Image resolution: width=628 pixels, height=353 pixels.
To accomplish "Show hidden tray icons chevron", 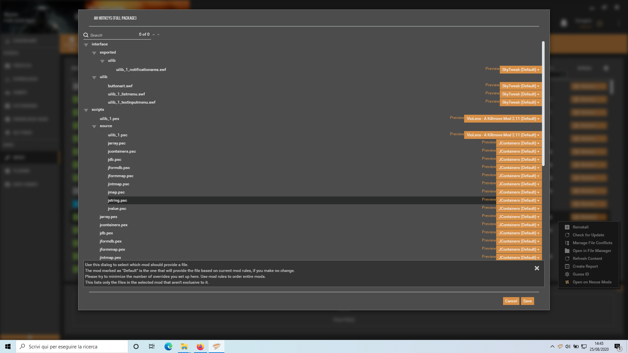I will [552, 346].
